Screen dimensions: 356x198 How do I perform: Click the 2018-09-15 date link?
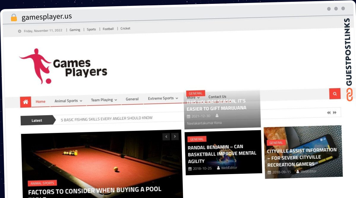[x=282, y=172]
